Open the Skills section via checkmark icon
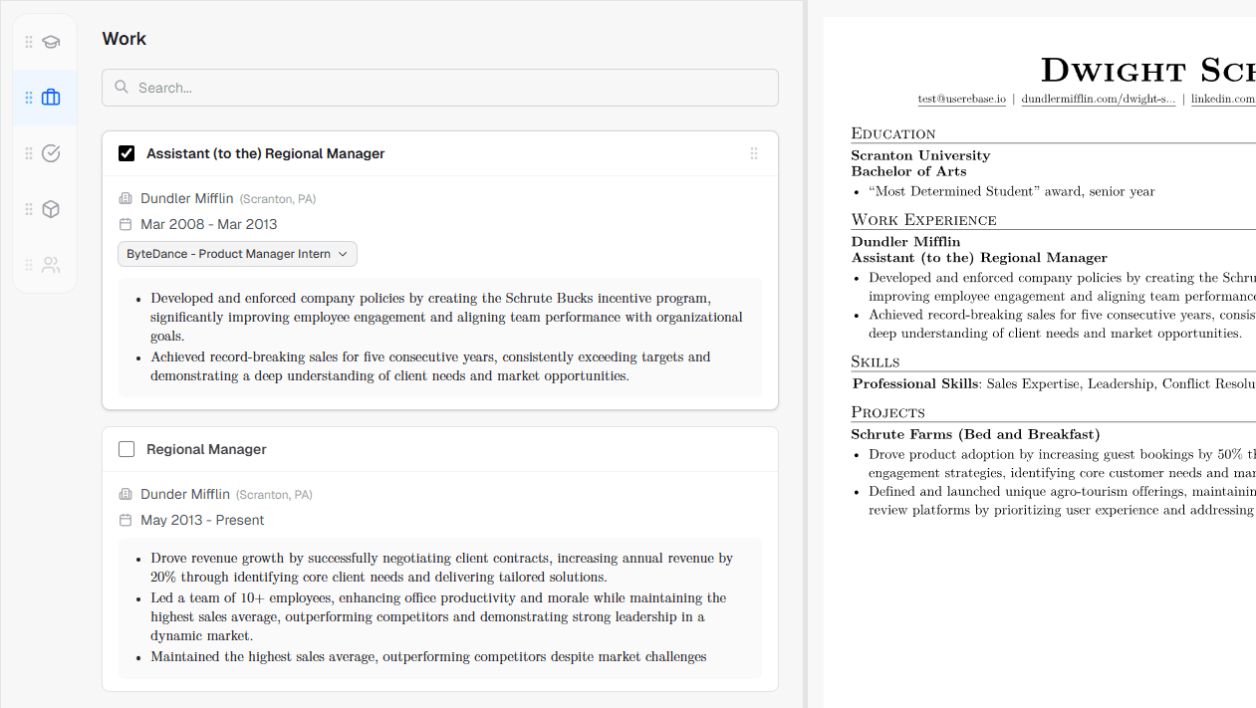The width and height of the screenshot is (1256, 708). 50,153
